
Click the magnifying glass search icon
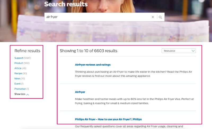coord(160,17)
